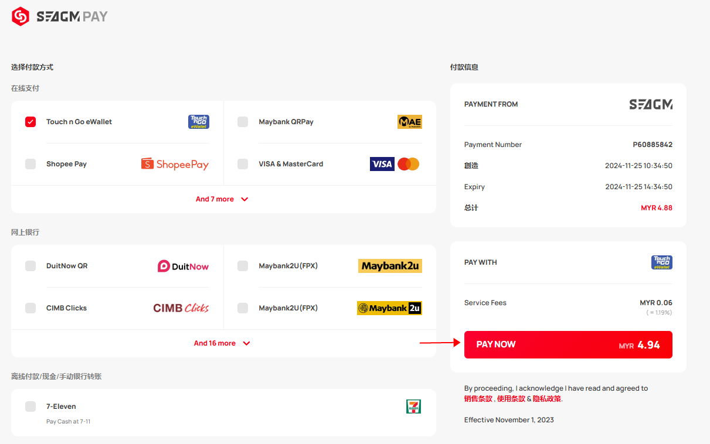Click the "PAY WITH" heading
This screenshot has width=710, height=444.
point(481,262)
